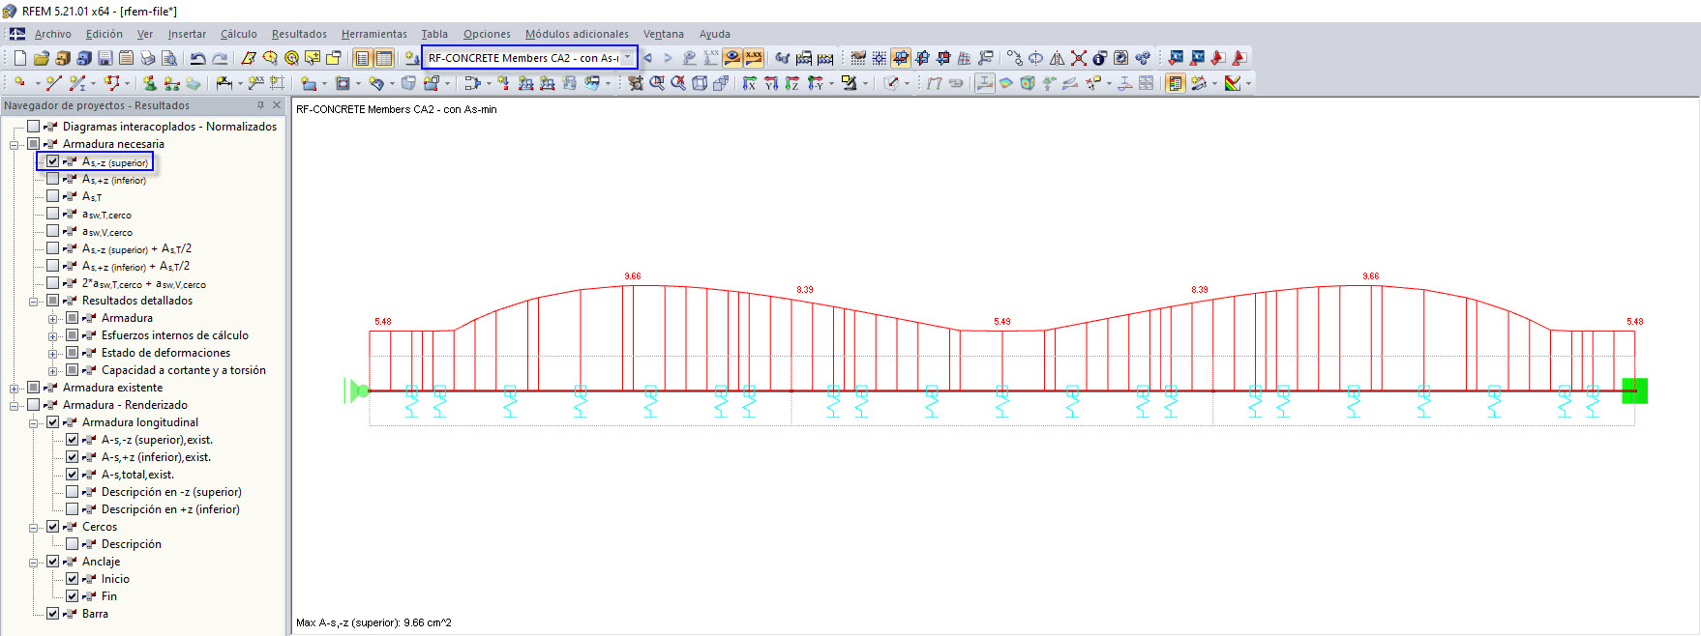Select Armadura - Renderizado tree item
The width and height of the screenshot is (1701, 636).
click(x=125, y=405)
